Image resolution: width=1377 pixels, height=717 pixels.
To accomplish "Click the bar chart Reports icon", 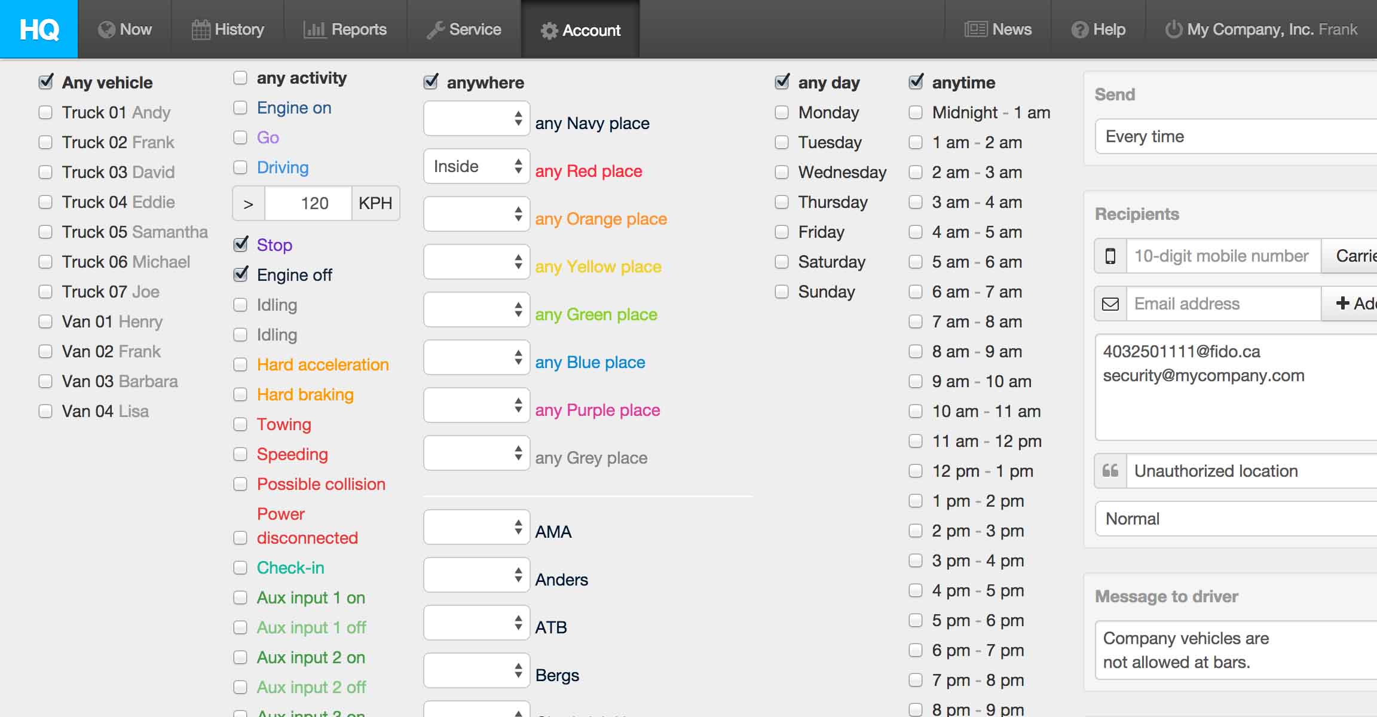I will click(314, 30).
